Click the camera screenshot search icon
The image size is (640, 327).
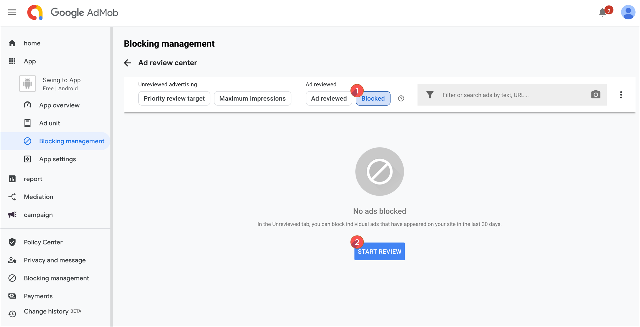pyautogui.click(x=596, y=95)
